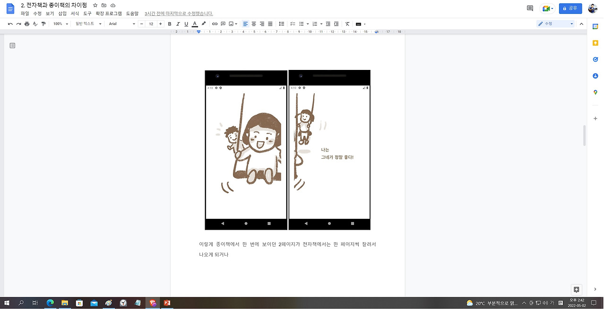The width and height of the screenshot is (605, 309).
Task: Insert a checklist from the toolbar
Action: point(293,24)
